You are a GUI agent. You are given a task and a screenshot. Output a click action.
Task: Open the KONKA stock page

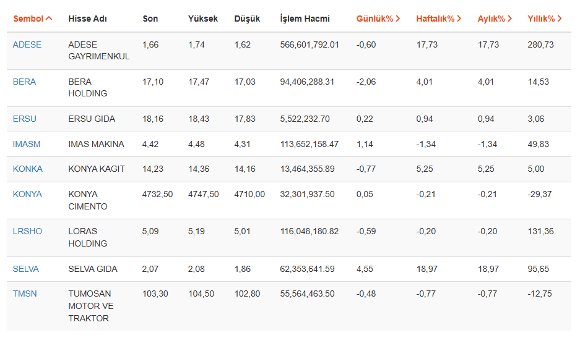tap(27, 169)
